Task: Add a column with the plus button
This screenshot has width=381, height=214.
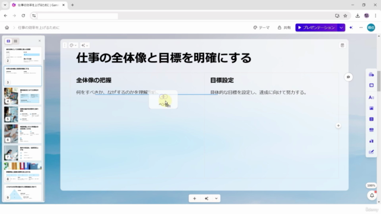Action: (338, 125)
